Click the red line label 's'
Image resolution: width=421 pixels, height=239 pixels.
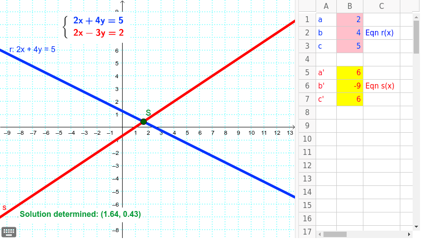[4, 208]
